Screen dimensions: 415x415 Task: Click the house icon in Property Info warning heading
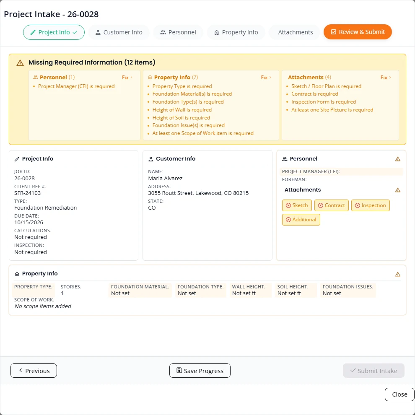tap(150, 77)
